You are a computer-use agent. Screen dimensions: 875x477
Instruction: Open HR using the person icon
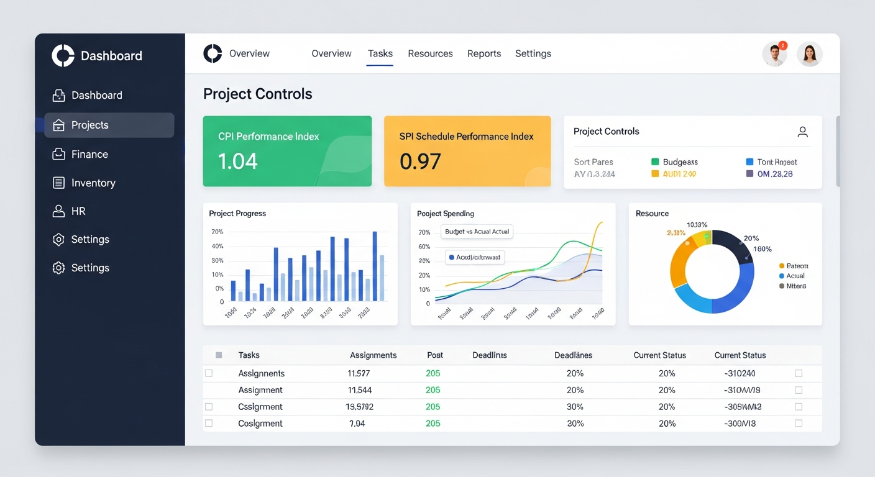58,211
